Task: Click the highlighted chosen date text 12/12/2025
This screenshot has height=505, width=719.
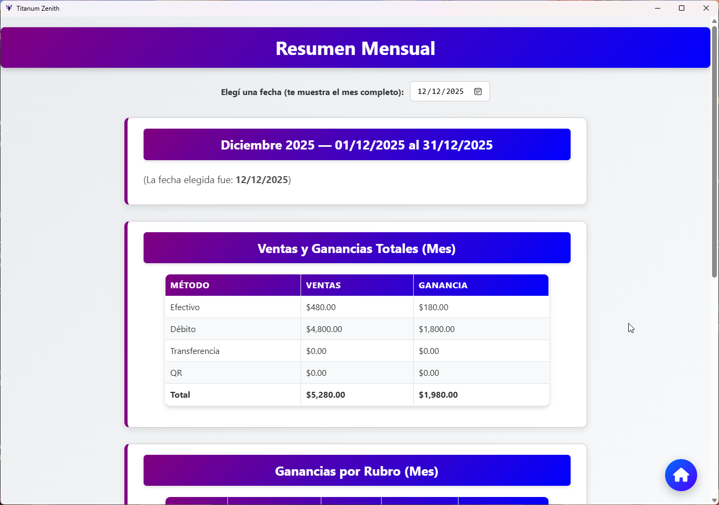Action: [262, 179]
